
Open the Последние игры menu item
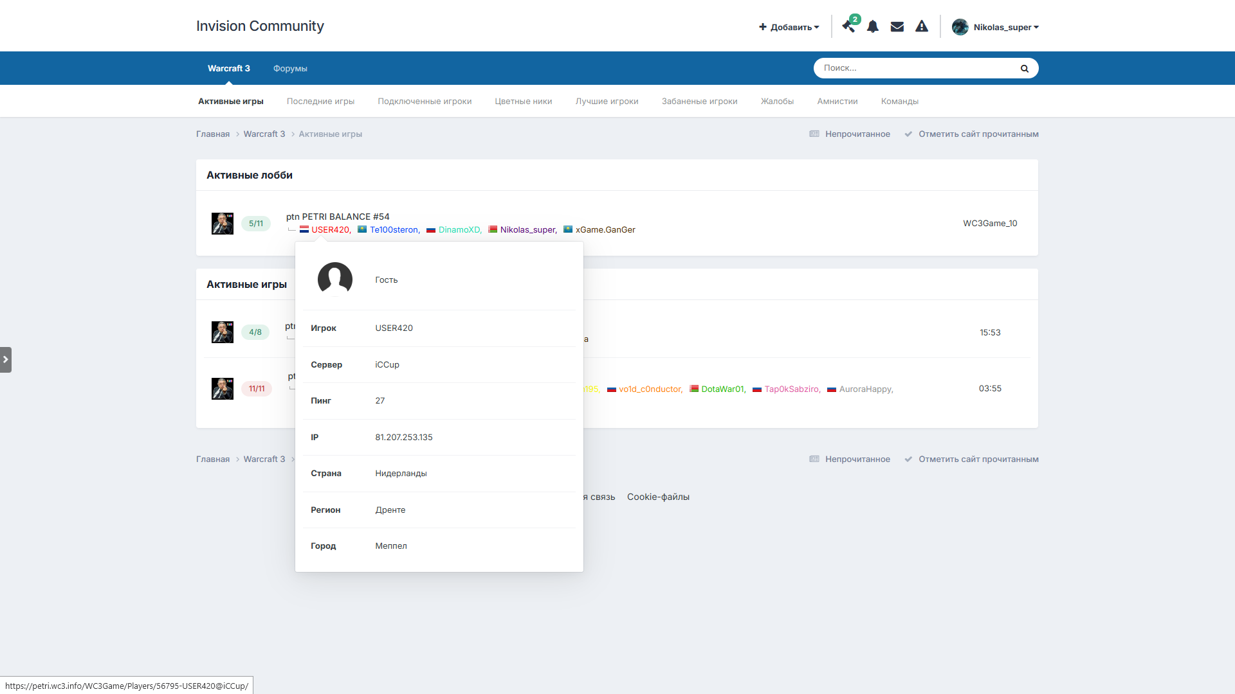[x=320, y=102]
